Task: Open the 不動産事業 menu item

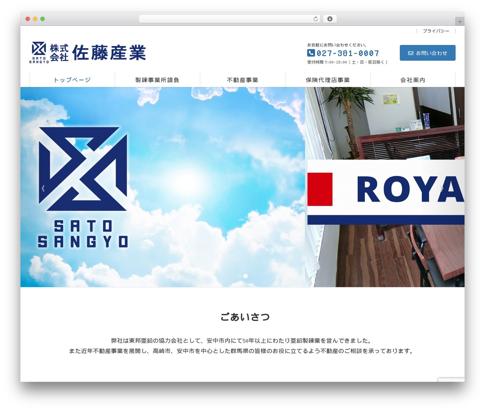Action: pyautogui.click(x=242, y=80)
